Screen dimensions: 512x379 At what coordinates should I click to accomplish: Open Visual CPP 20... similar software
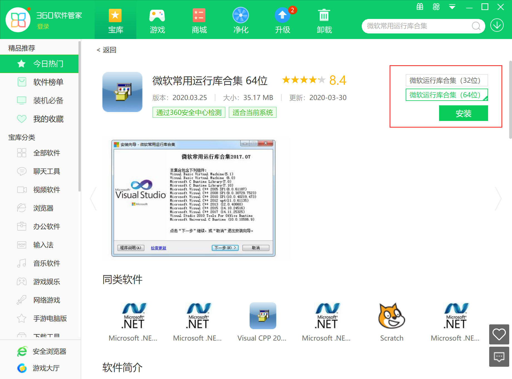click(x=262, y=322)
